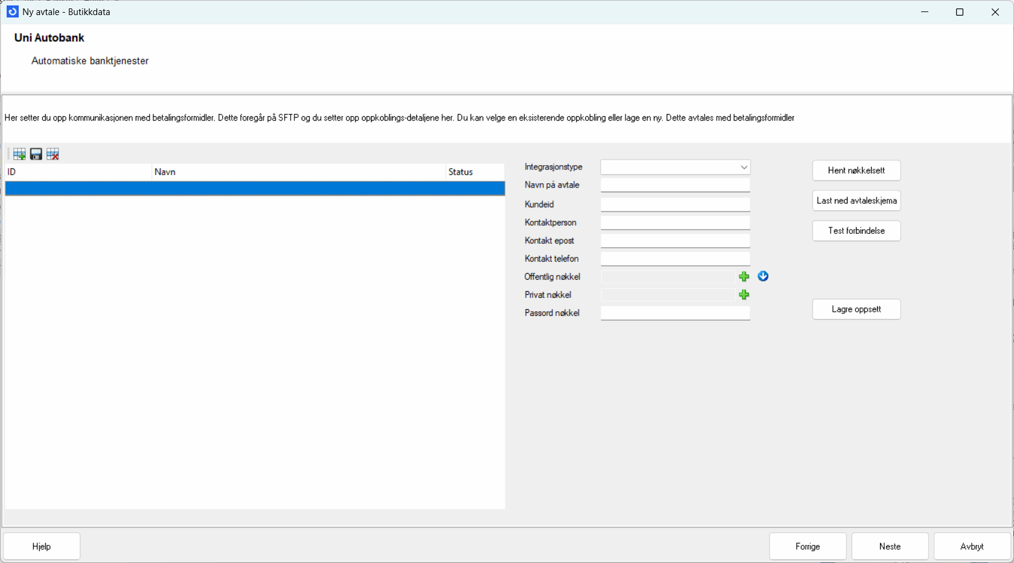1014x563 pixels.
Task: Click the add new row toolbar icon
Action: 19,154
